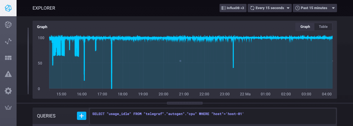353x126 pixels.
Task: Switch the visualization to Graph view
Action: (x=305, y=27)
